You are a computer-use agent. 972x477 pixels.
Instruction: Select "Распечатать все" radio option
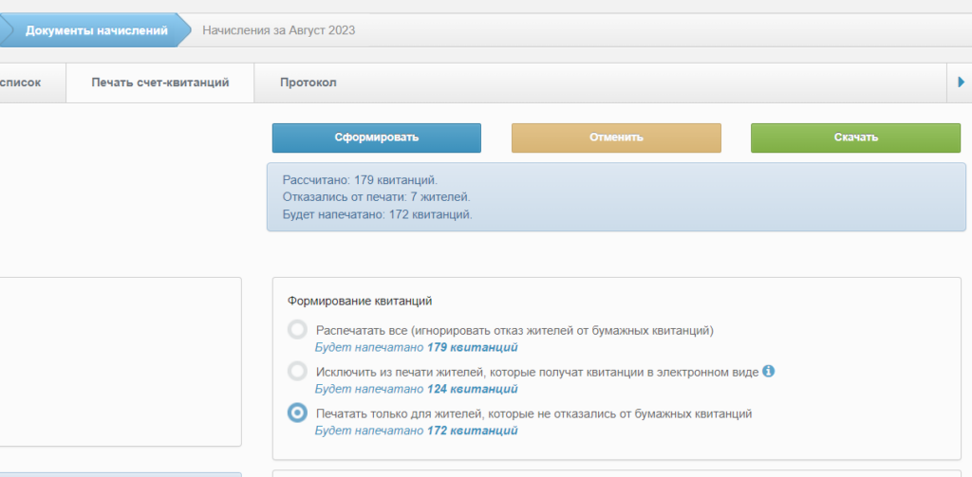point(298,330)
